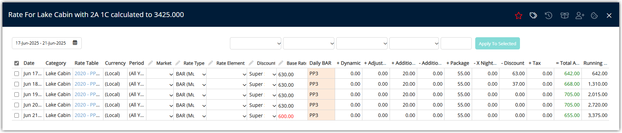Open the 2020 - PP rate table link for Jun 20
This screenshot has width=622, height=133.
click(87, 105)
